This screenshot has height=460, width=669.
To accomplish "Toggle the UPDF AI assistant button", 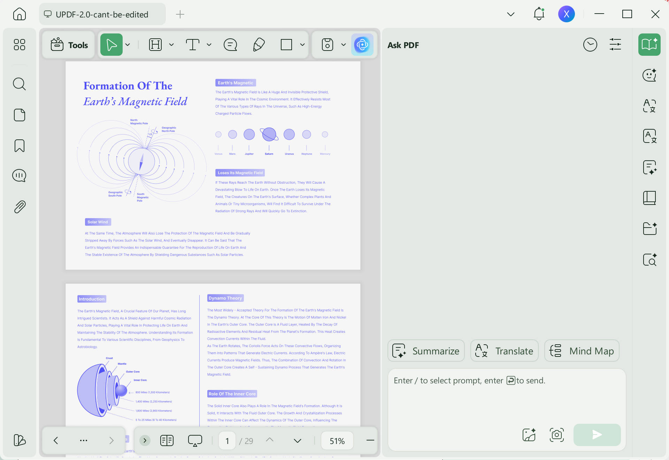I will point(362,45).
